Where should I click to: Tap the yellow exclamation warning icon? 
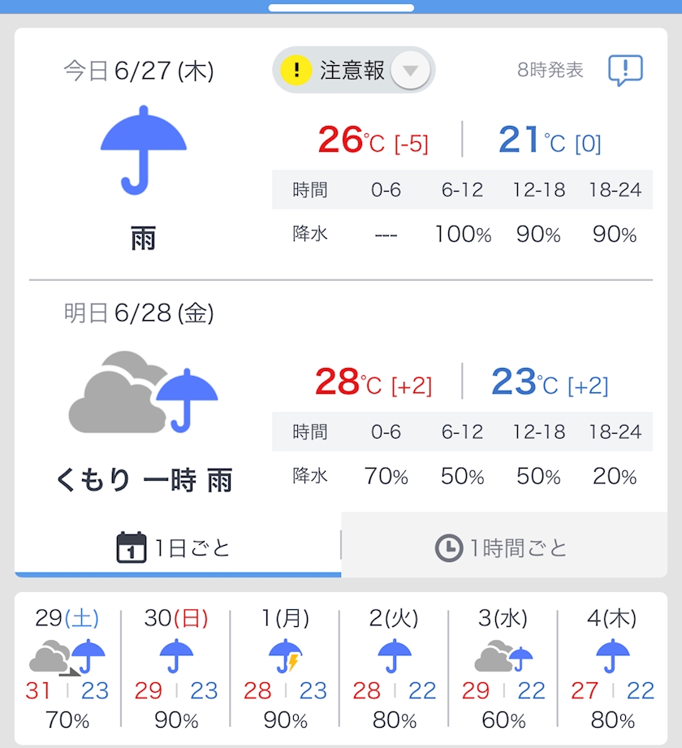point(296,70)
